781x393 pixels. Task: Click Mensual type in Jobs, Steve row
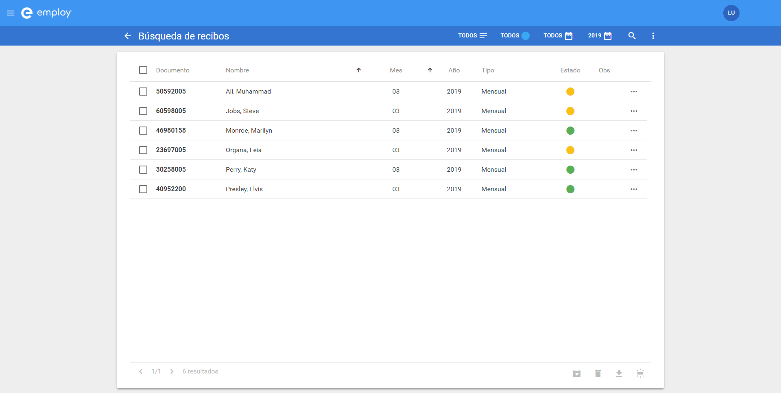tap(494, 111)
